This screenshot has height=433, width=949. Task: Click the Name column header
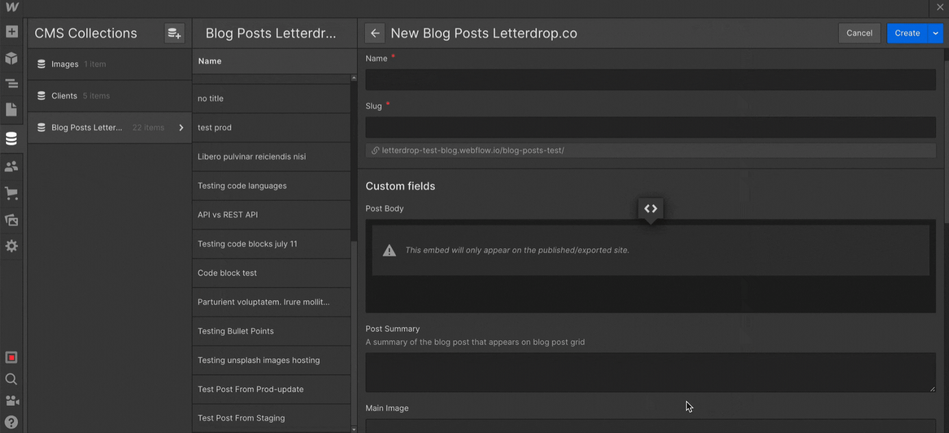point(210,61)
